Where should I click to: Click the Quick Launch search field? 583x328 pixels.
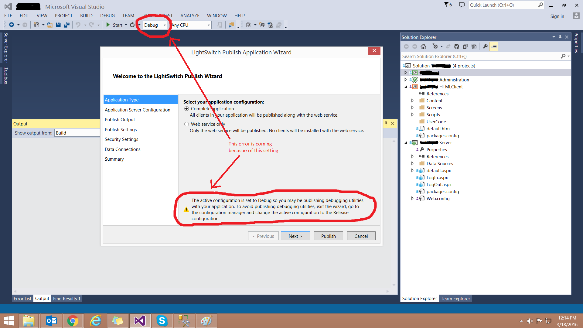503,5
